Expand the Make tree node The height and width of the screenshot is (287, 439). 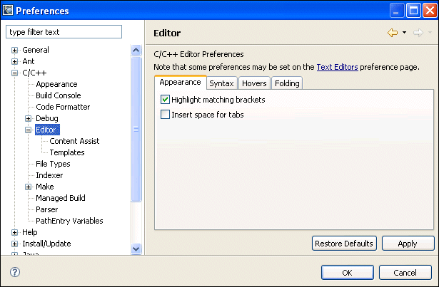point(29,187)
